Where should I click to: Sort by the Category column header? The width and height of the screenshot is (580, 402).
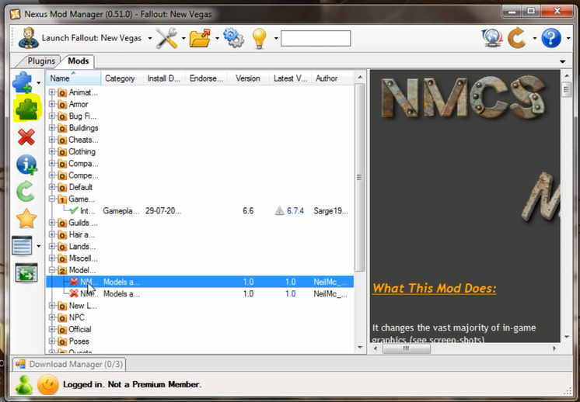pyautogui.click(x=122, y=78)
